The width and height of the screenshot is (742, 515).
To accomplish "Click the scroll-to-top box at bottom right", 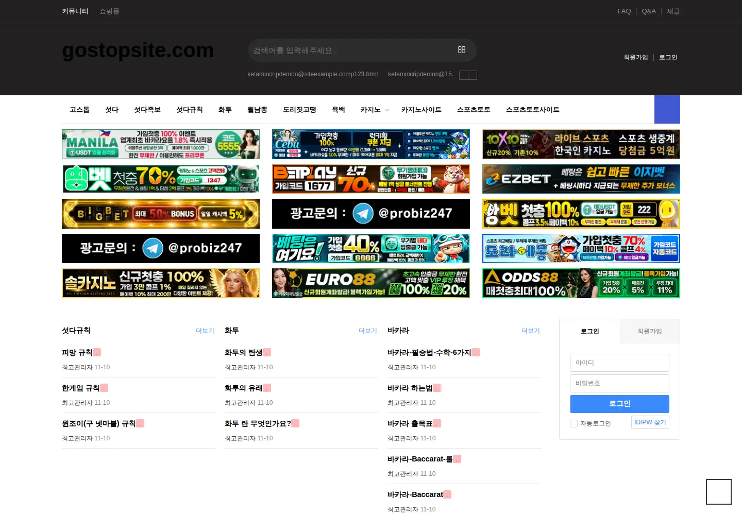I will tap(719, 492).
